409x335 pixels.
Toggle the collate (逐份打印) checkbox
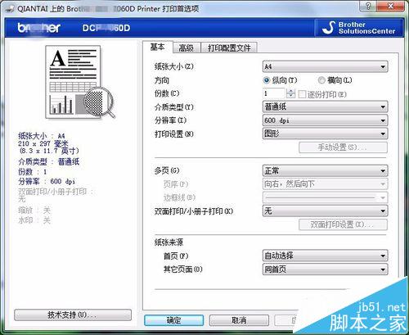pyautogui.click(x=302, y=94)
